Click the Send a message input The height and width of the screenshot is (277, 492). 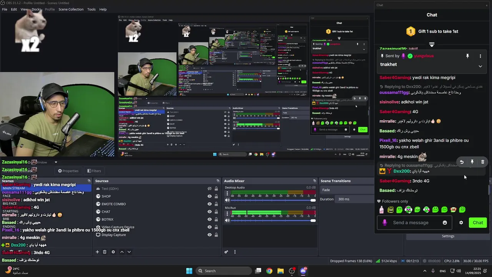(415, 223)
